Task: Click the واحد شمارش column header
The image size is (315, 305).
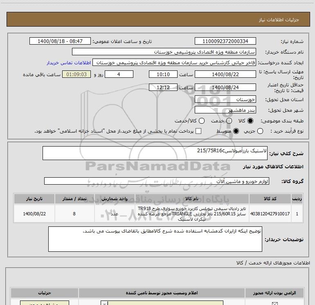Action: (115, 199)
